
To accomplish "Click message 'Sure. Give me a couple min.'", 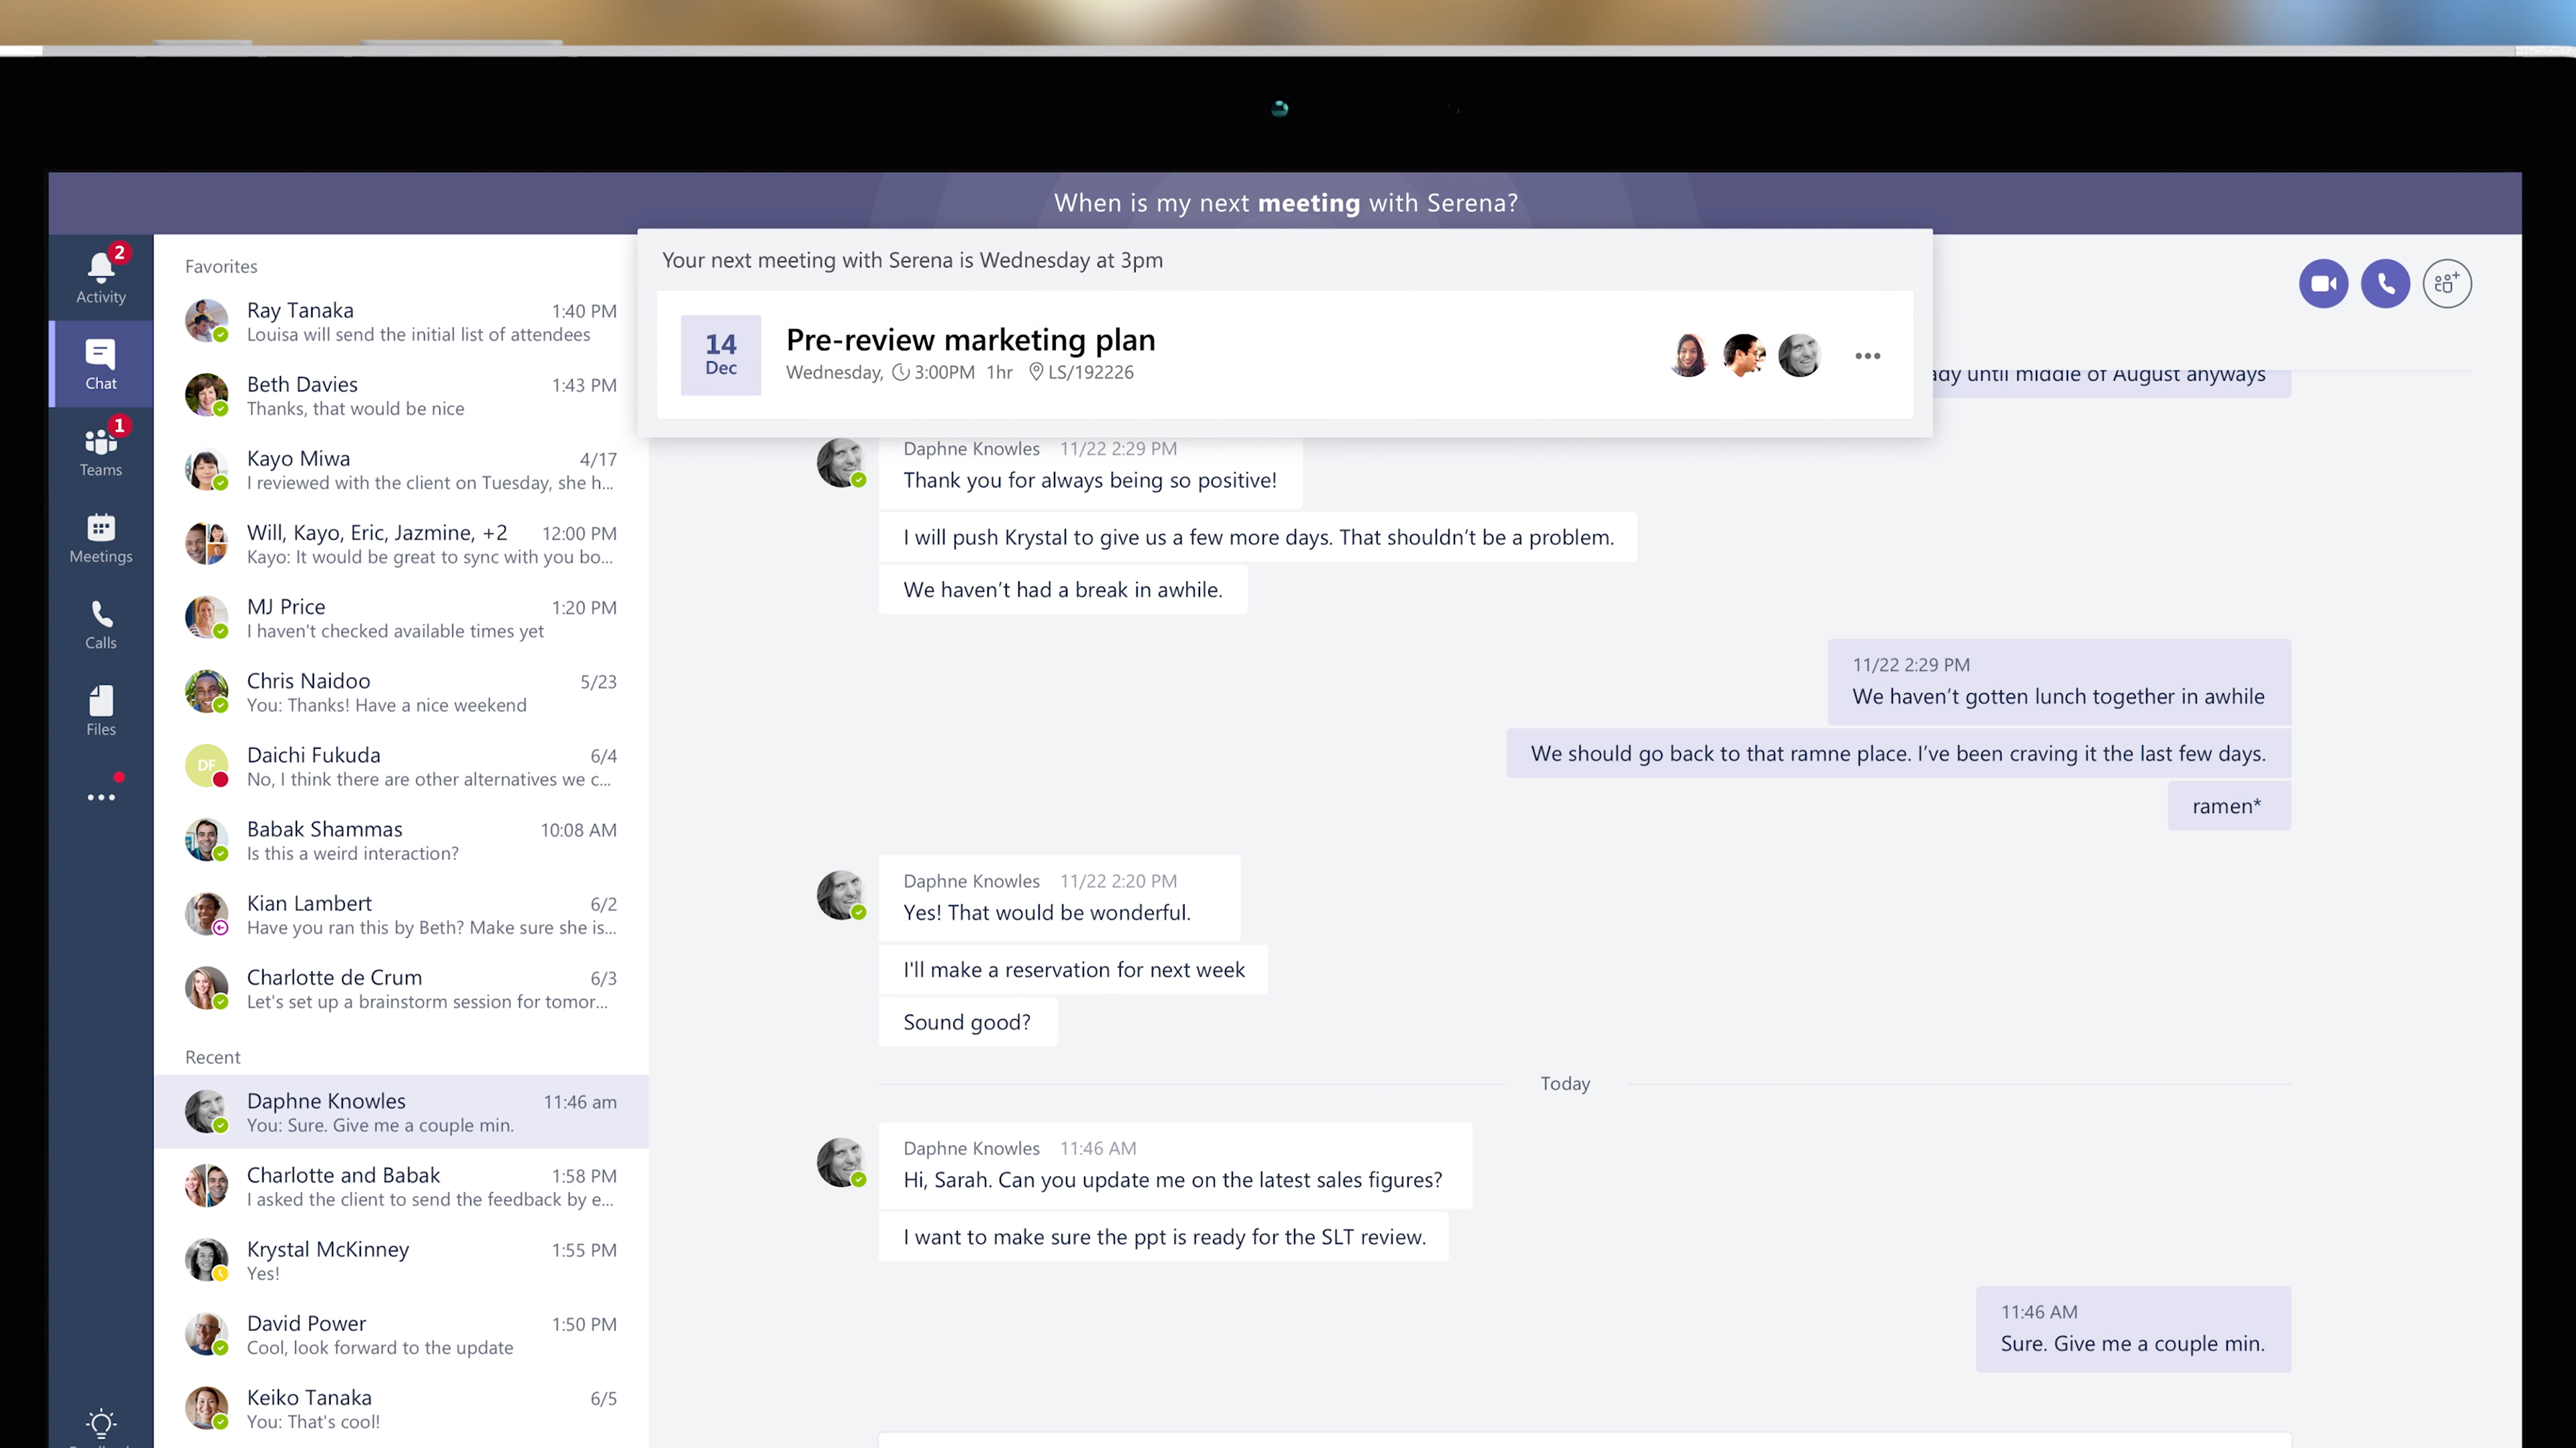I will click(x=2133, y=1329).
